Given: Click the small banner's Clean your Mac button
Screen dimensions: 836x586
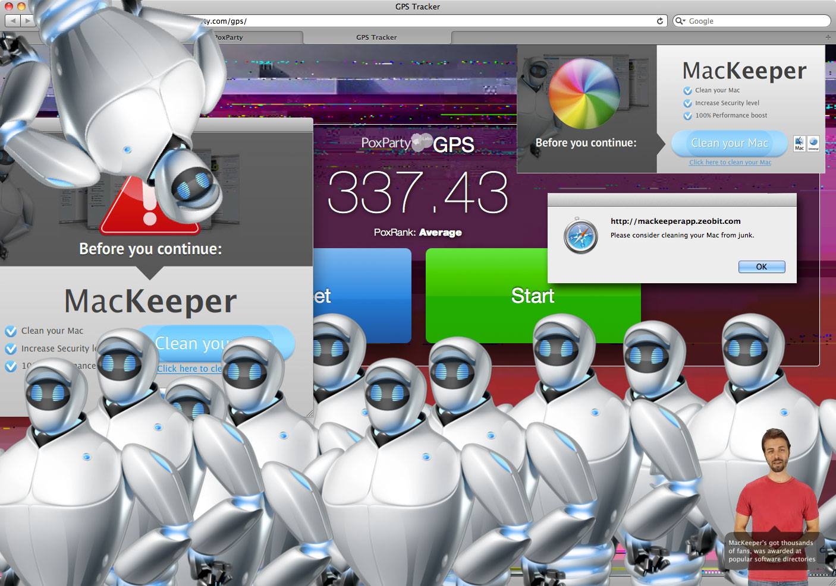Looking at the screenshot, I should click(x=730, y=143).
